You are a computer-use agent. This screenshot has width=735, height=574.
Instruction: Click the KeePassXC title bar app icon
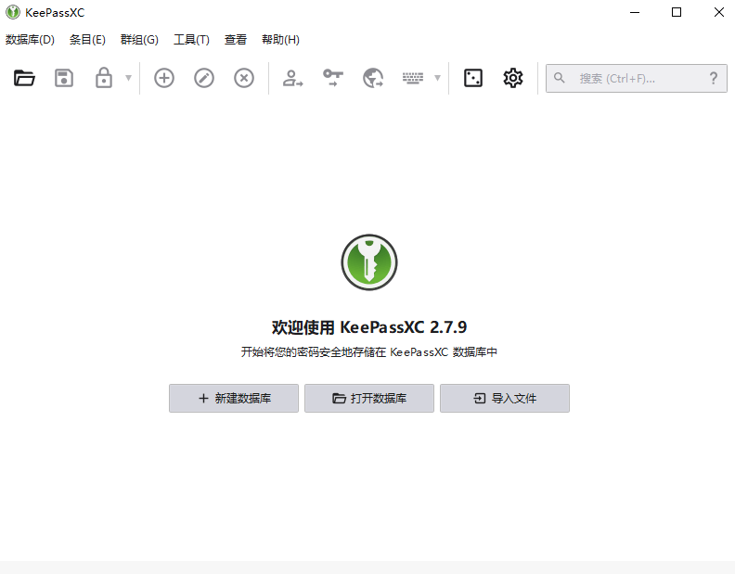(13, 12)
